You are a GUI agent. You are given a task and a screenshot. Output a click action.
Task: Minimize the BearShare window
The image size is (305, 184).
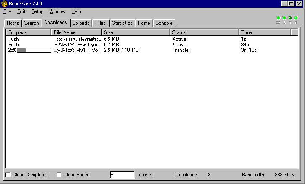pos(284,4)
